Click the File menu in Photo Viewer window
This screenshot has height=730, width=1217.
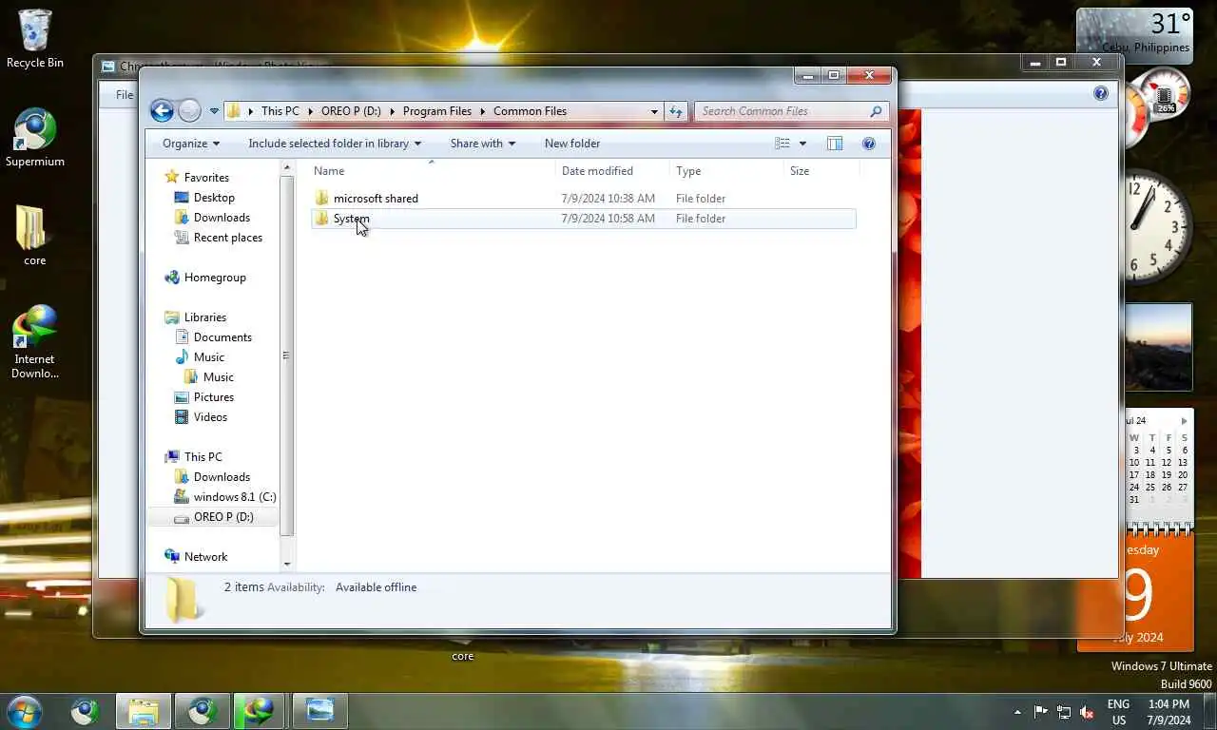125,94
